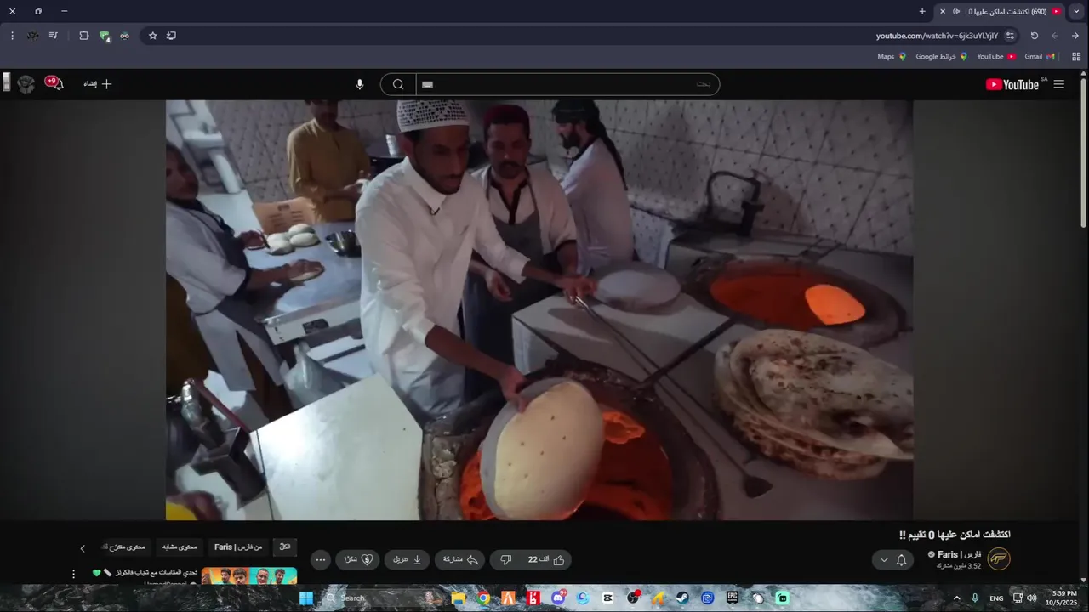The width and height of the screenshot is (1089, 612).
Task: Click the on-screen keyboard icon in search
Action: coord(427,84)
